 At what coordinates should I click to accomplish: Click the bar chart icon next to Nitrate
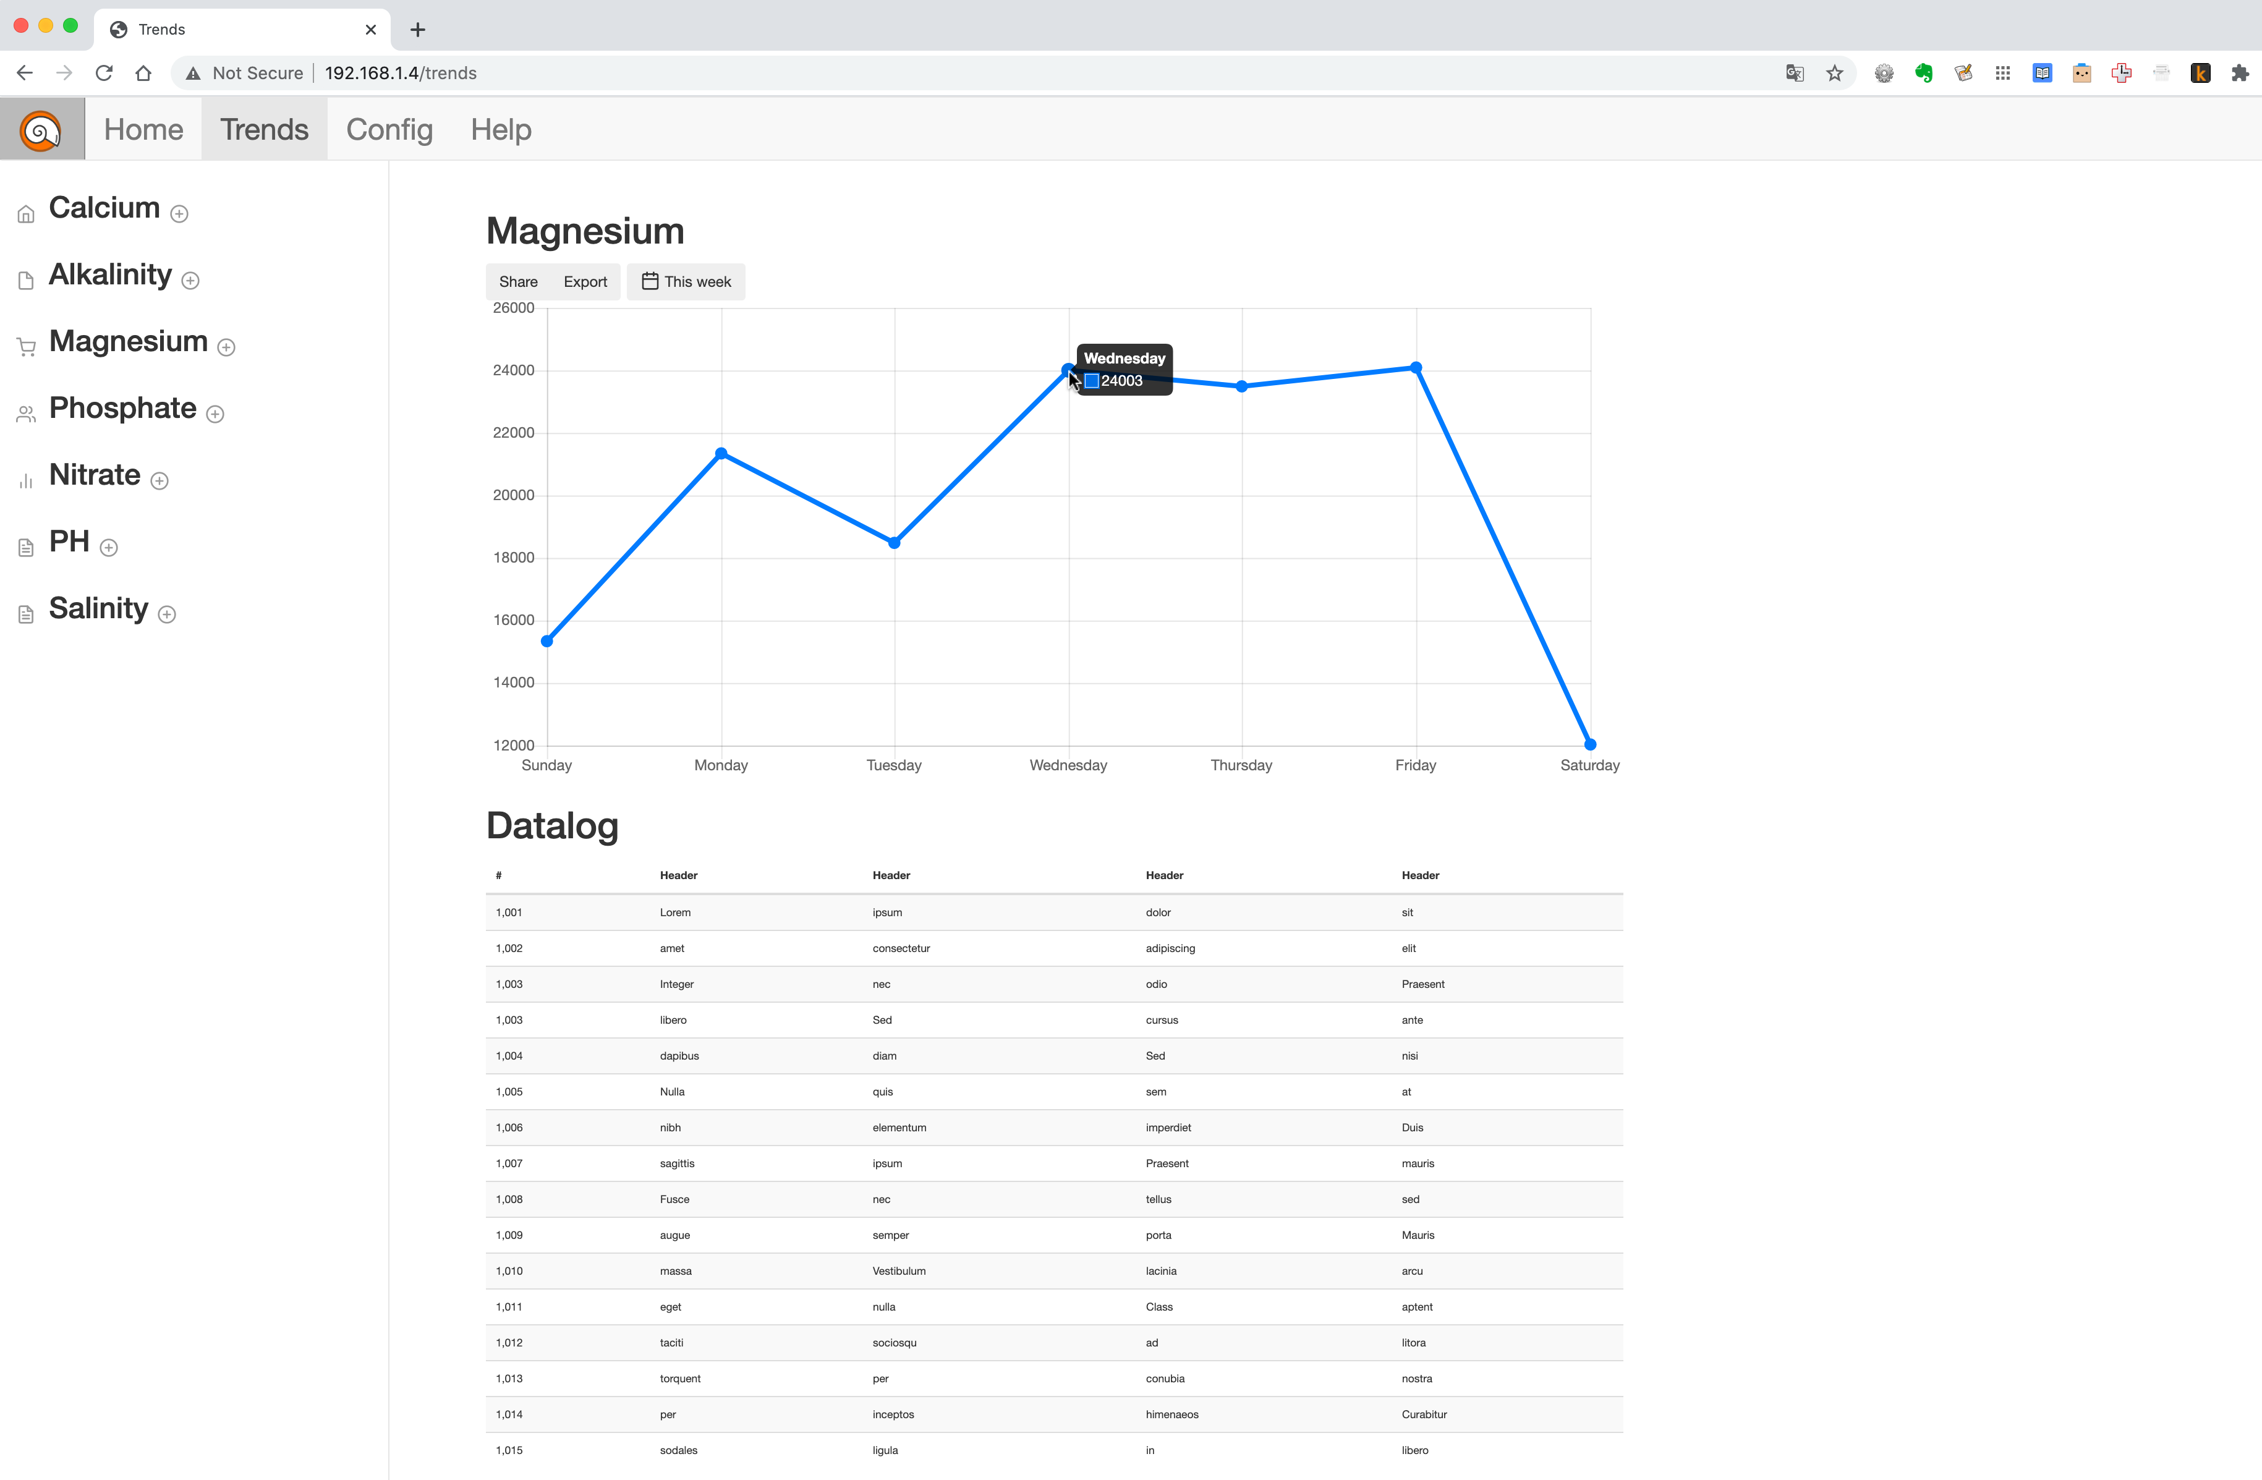(26, 481)
